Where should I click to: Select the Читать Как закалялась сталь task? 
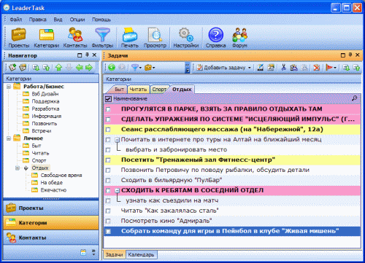[x=232, y=211]
